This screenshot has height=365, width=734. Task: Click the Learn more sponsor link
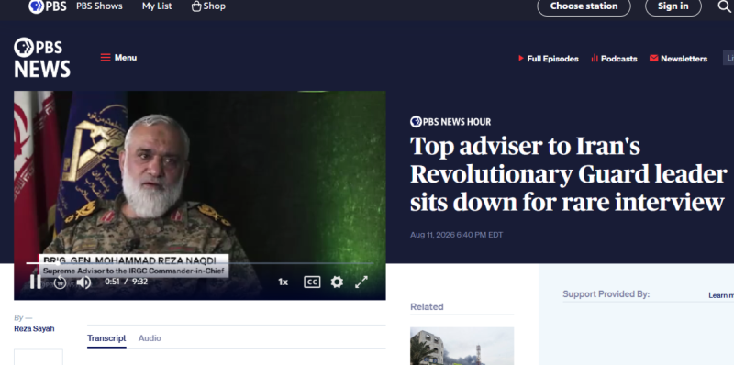click(721, 295)
